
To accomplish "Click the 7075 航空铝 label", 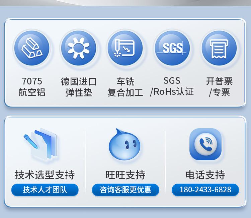I will [x=32, y=87].
